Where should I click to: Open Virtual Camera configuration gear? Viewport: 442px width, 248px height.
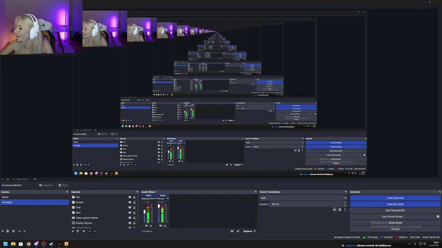tap(438, 217)
